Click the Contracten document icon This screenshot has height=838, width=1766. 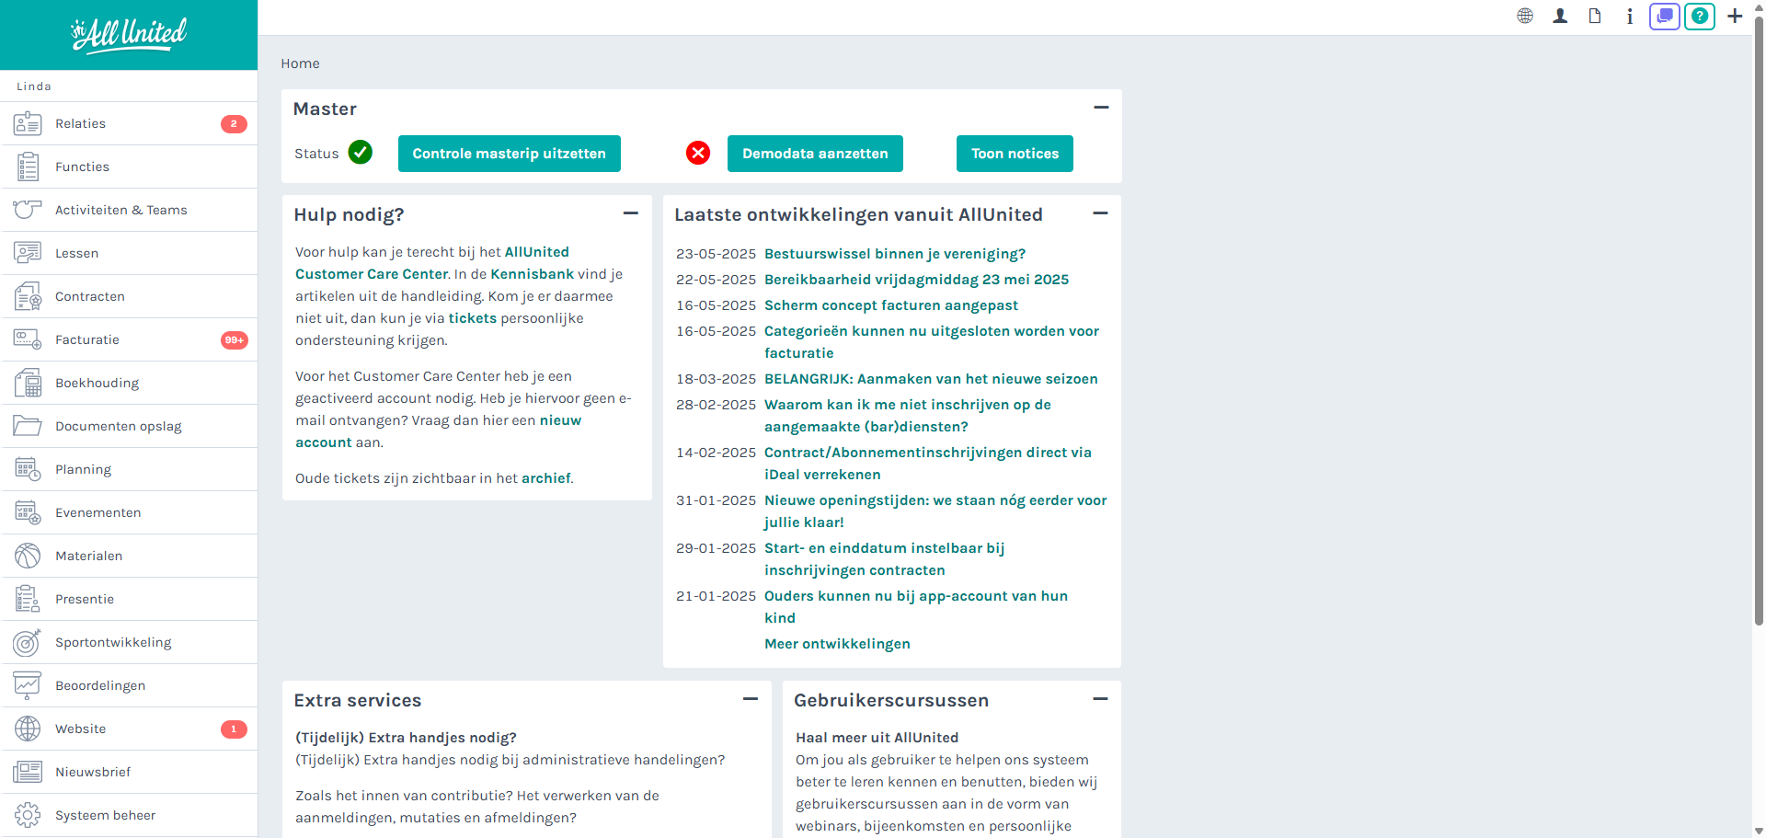pyautogui.click(x=28, y=296)
